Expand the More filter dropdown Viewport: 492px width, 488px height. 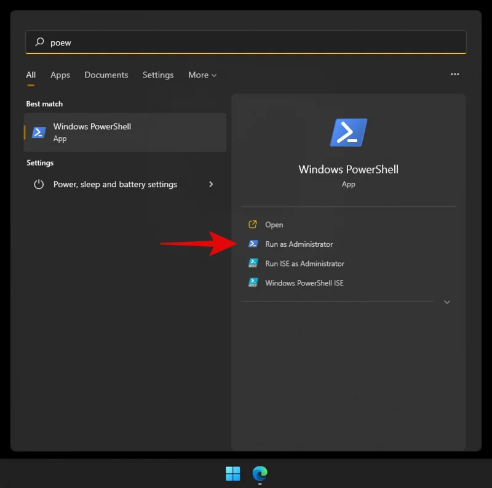pos(202,74)
